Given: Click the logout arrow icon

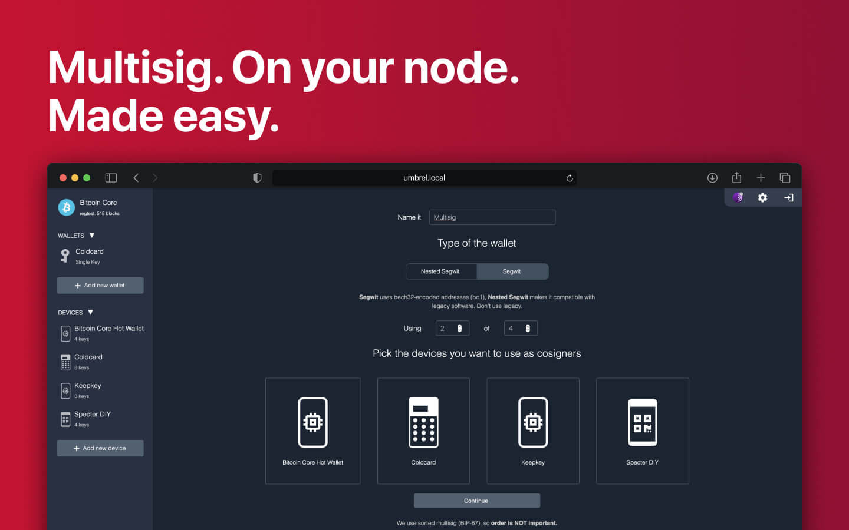Looking at the screenshot, I should pos(788,197).
